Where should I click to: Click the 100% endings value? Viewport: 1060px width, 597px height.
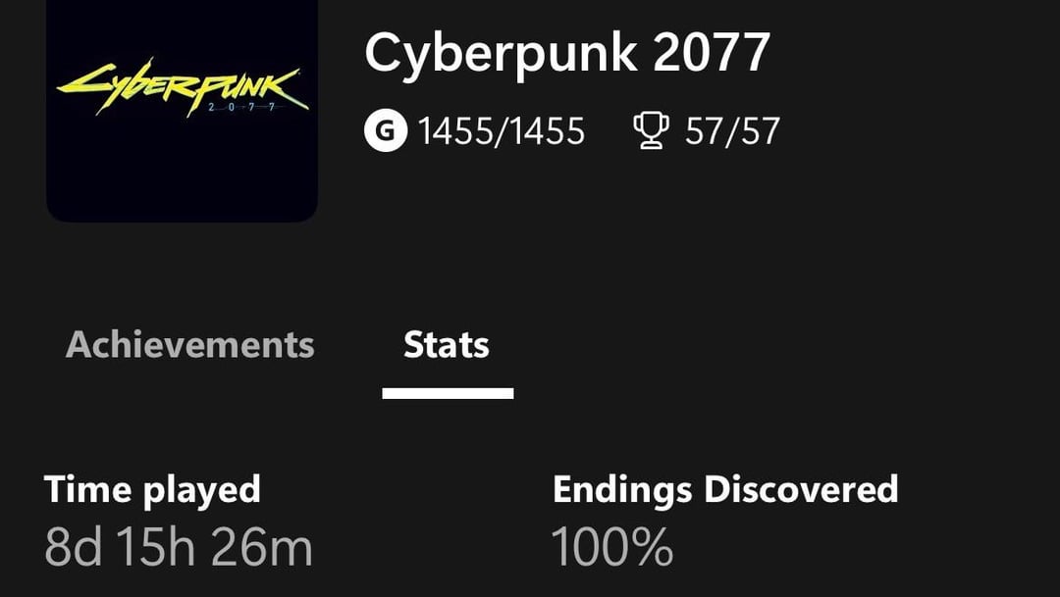[611, 546]
